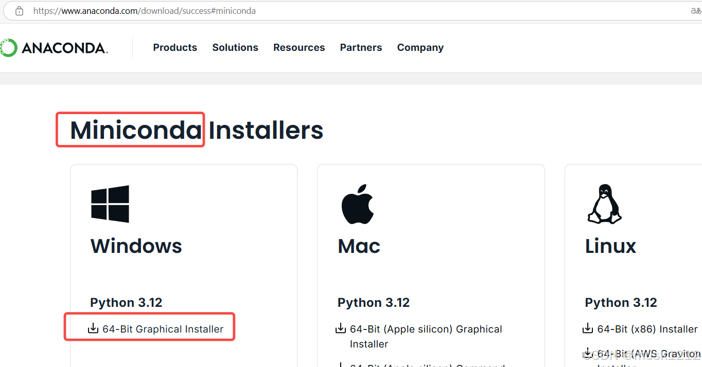Click the Miniconda Installers heading
Viewport: 702px width, 367px height.
point(197,130)
